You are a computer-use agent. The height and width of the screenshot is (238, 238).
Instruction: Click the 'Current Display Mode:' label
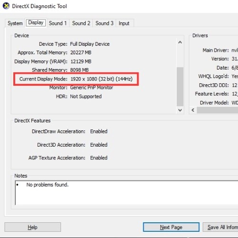[43, 79]
